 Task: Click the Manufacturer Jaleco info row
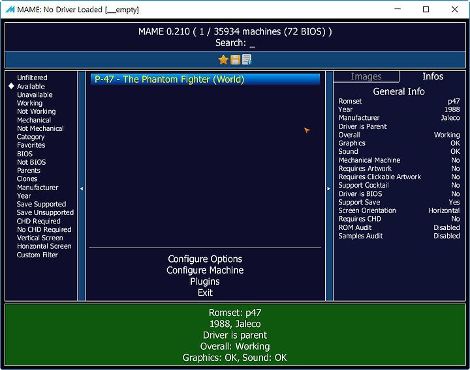point(399,118)
